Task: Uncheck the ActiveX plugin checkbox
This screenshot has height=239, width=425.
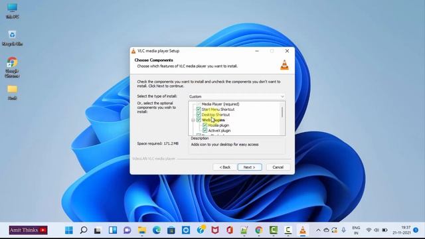Action: point(205,130)
